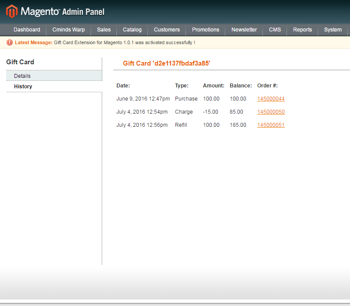
Task: Open the Customers menu
Action: [167, 30]
